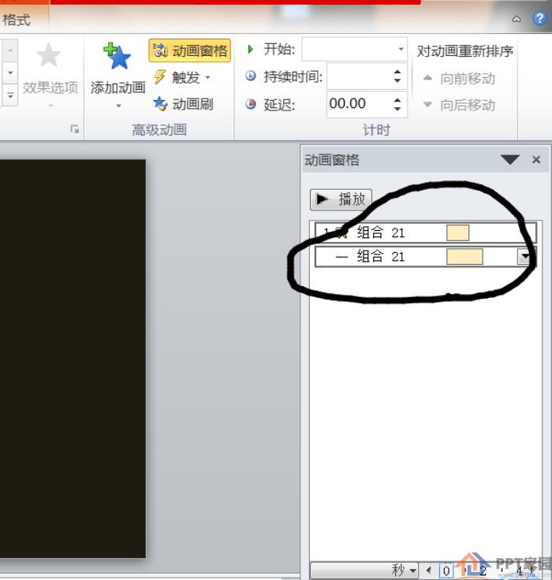Screen dimensions: 552x580
Task: Click the Duration input field
Action: [358, 76]
